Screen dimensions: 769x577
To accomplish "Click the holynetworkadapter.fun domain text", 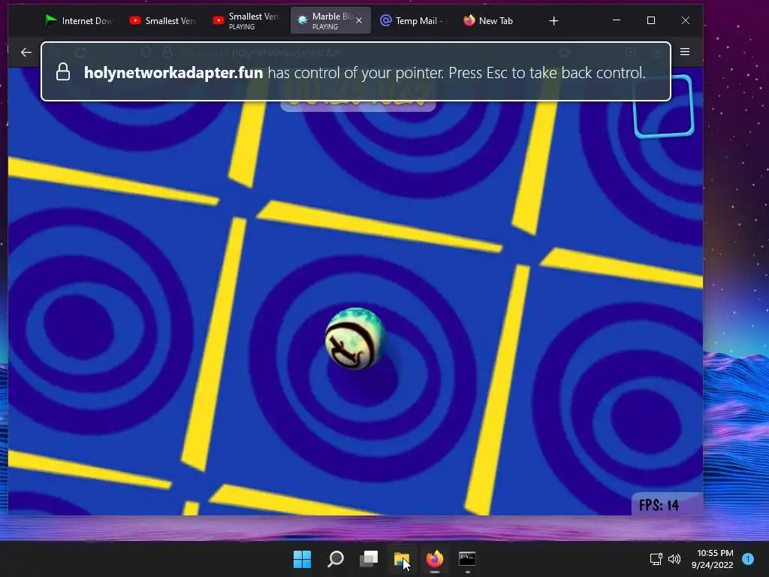I will tap(173, 73).
